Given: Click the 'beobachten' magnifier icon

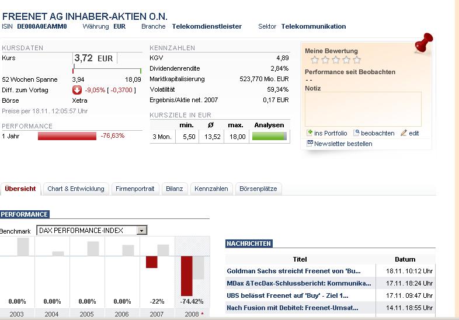Looking at the screenshot, I should 356,133.
